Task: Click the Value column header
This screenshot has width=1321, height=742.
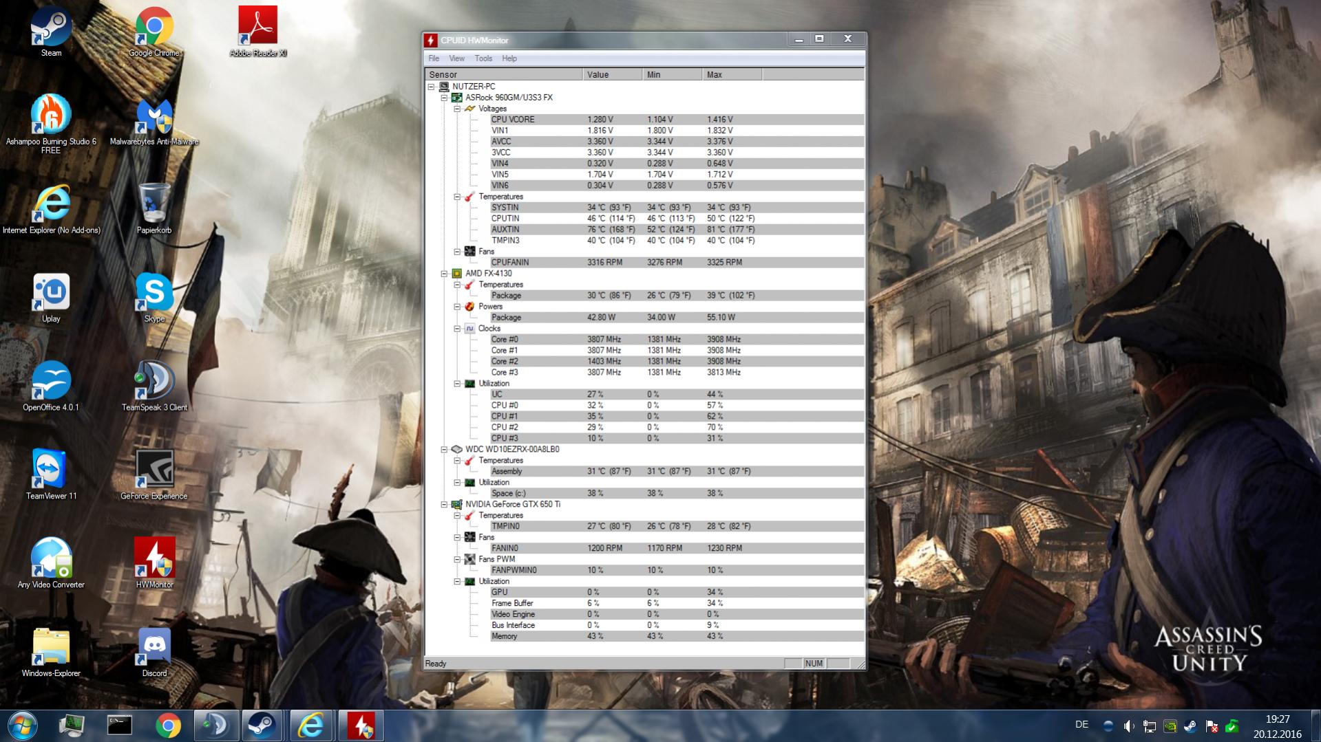Action: click(612, 74)
